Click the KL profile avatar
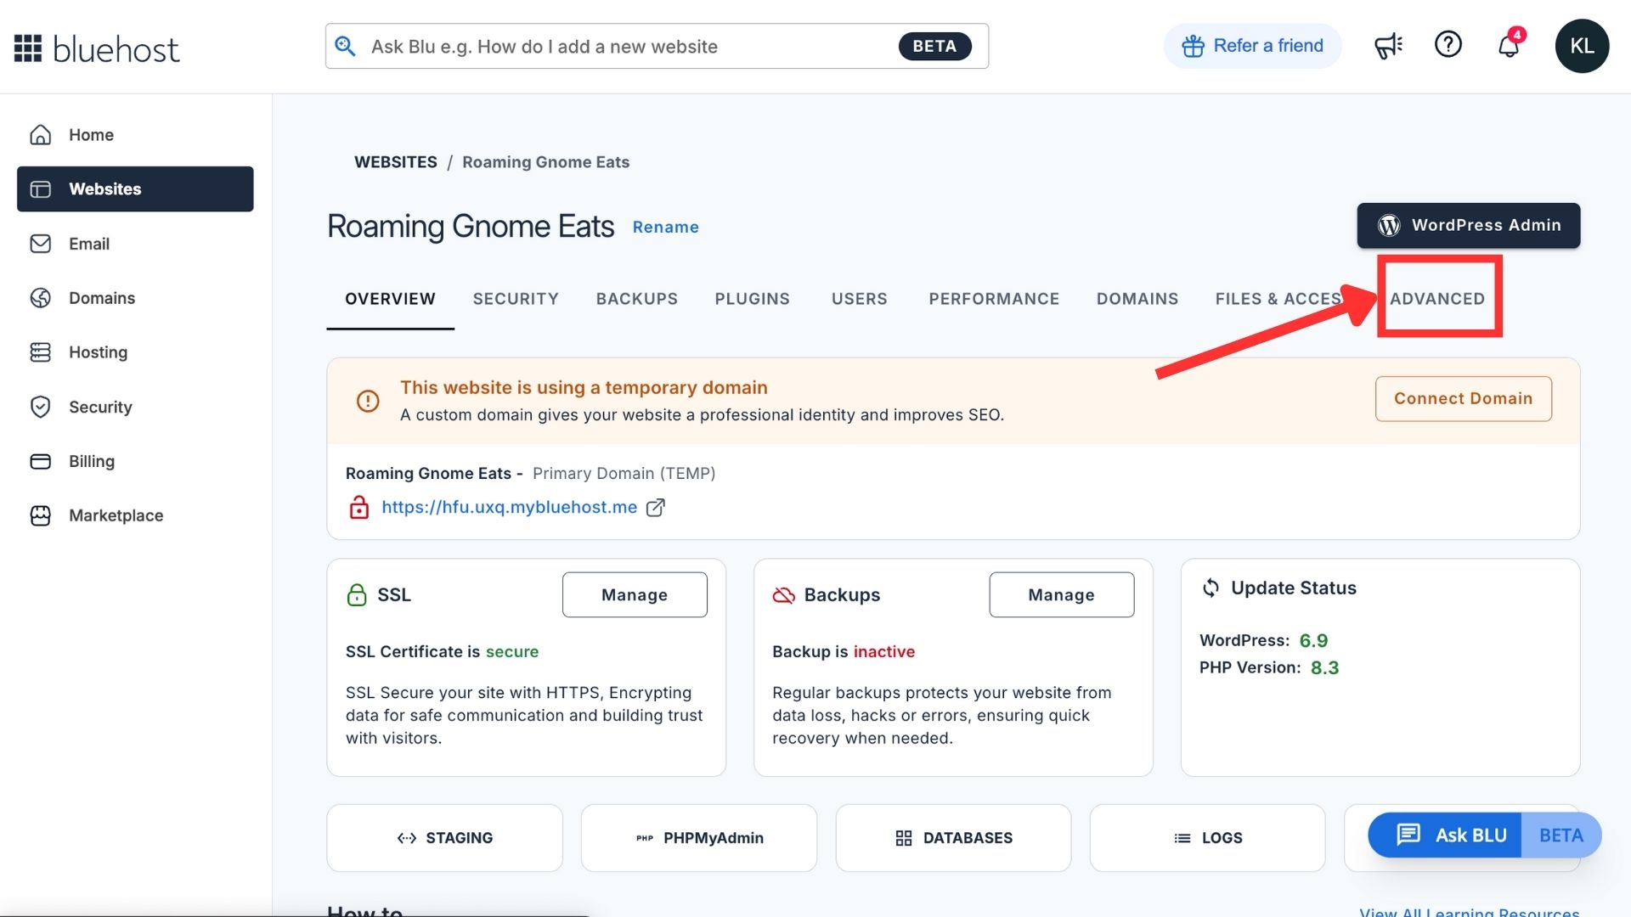Viewport: 1631px width, 917px height. [x=1582, y=45]
